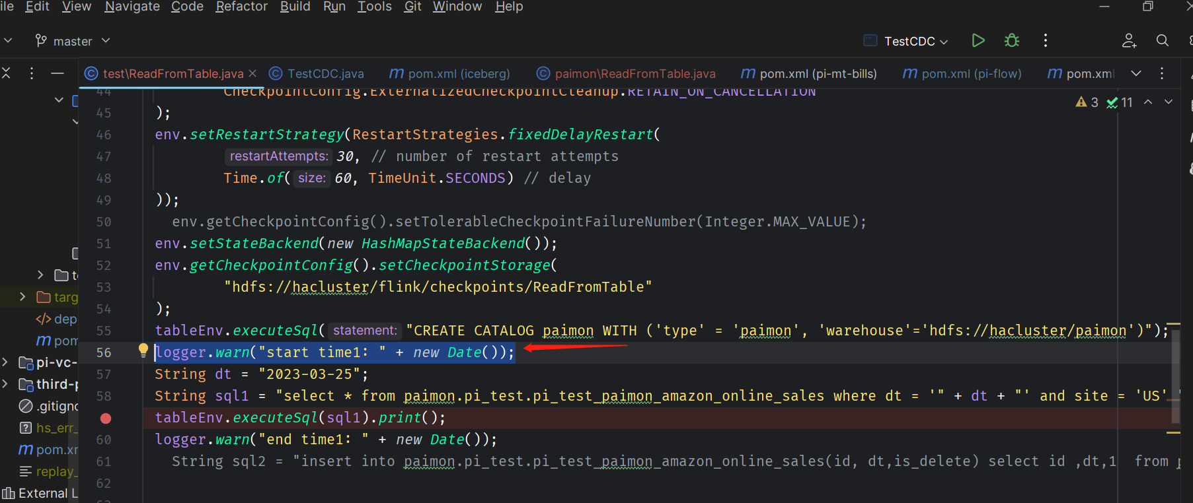Select the dep xml file in tree
The height and width of the screenshot is (503, 1193).
56,319
